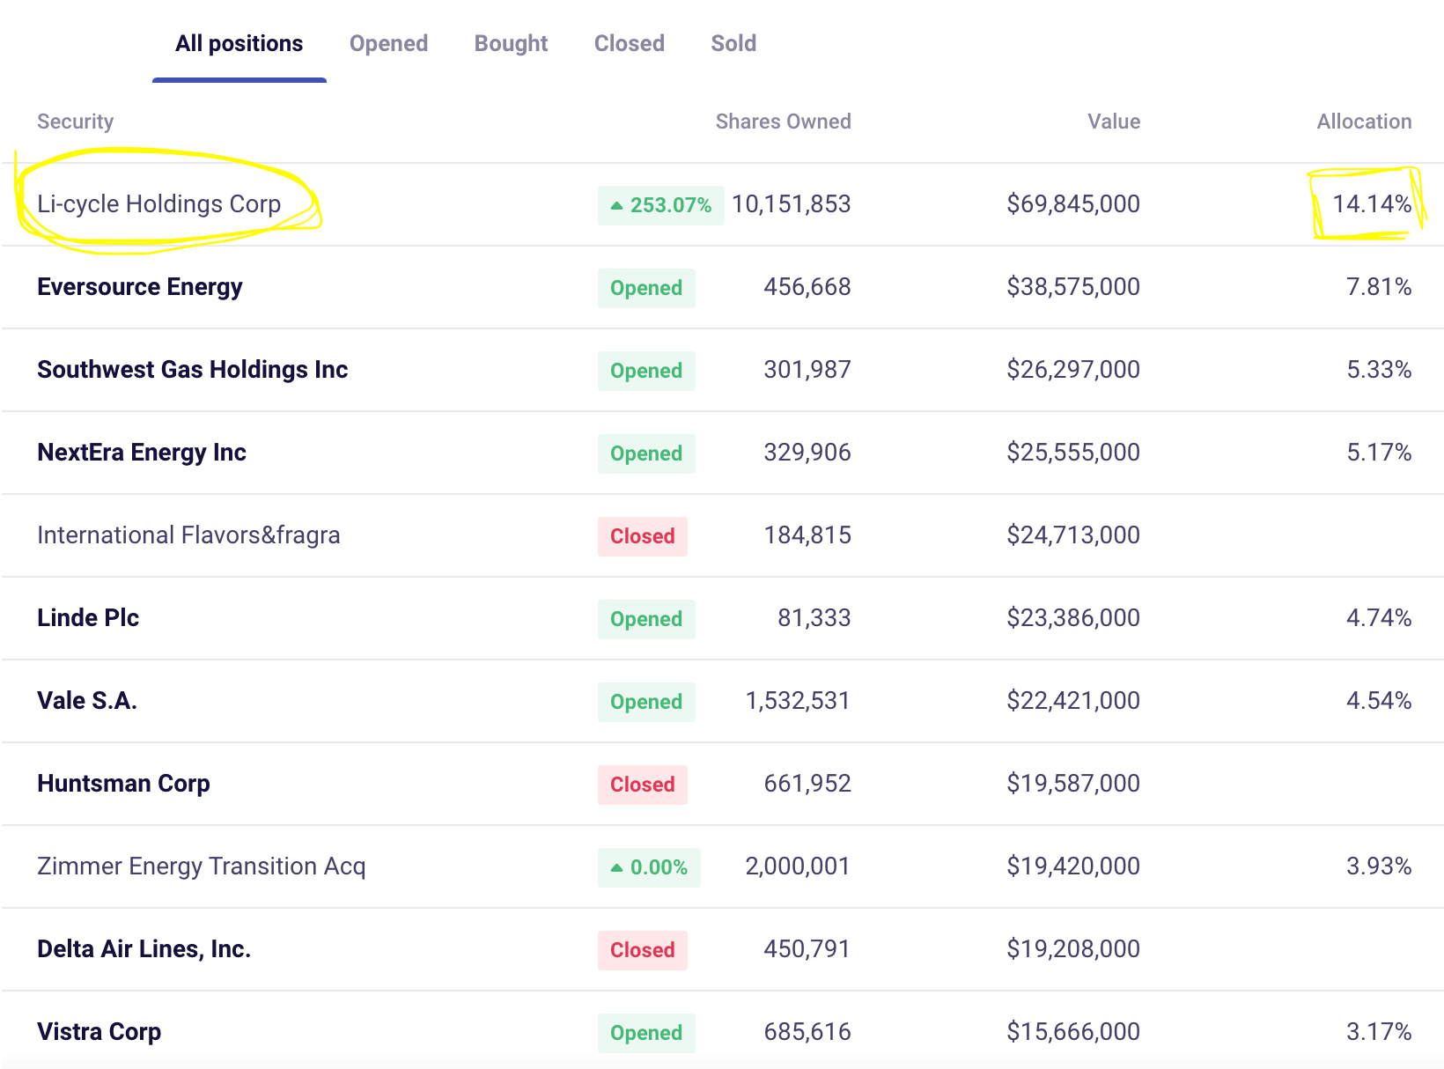This screenshot has width=1444, height=1069.
Task: Click the 0.00% change arrow badge
Action: 649,867
